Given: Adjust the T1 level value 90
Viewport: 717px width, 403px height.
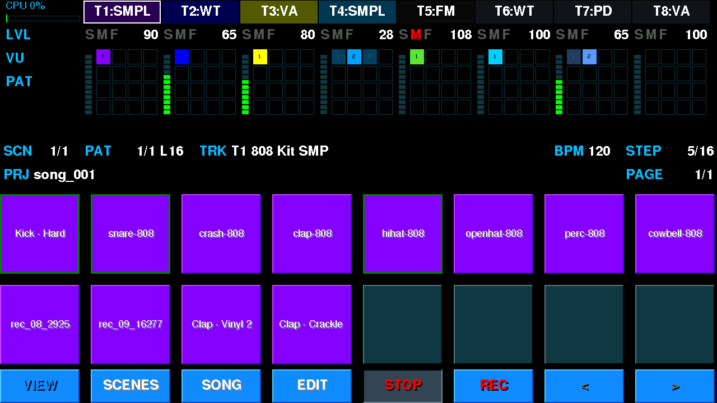Looking at the screenshot, I should 151,35.
